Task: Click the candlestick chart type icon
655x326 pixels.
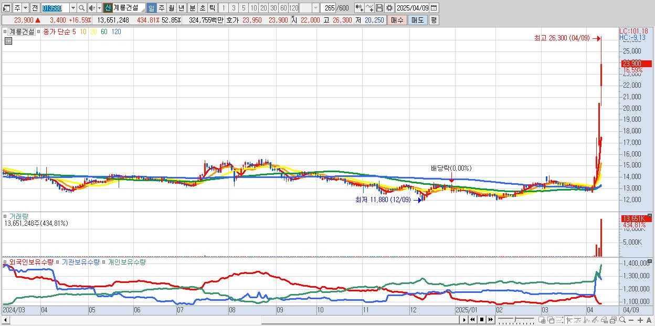Action: [x=360, y=8]
